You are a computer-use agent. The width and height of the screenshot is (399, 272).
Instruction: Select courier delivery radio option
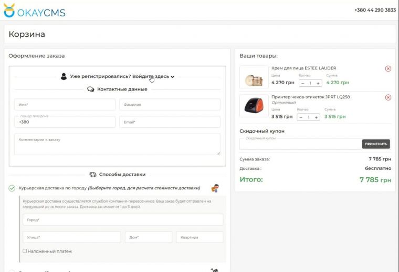pyautogui.click(x=12, y=188)
